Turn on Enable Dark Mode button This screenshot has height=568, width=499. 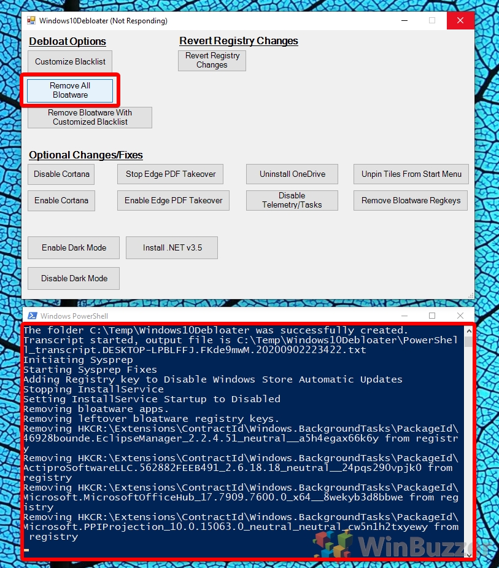click(x=74, y=248)
